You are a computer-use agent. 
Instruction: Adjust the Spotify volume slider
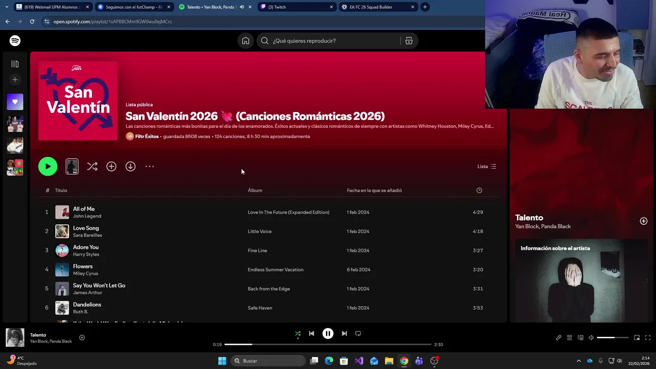(613, 338)
